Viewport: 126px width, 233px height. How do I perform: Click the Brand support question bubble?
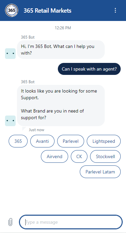61,106
